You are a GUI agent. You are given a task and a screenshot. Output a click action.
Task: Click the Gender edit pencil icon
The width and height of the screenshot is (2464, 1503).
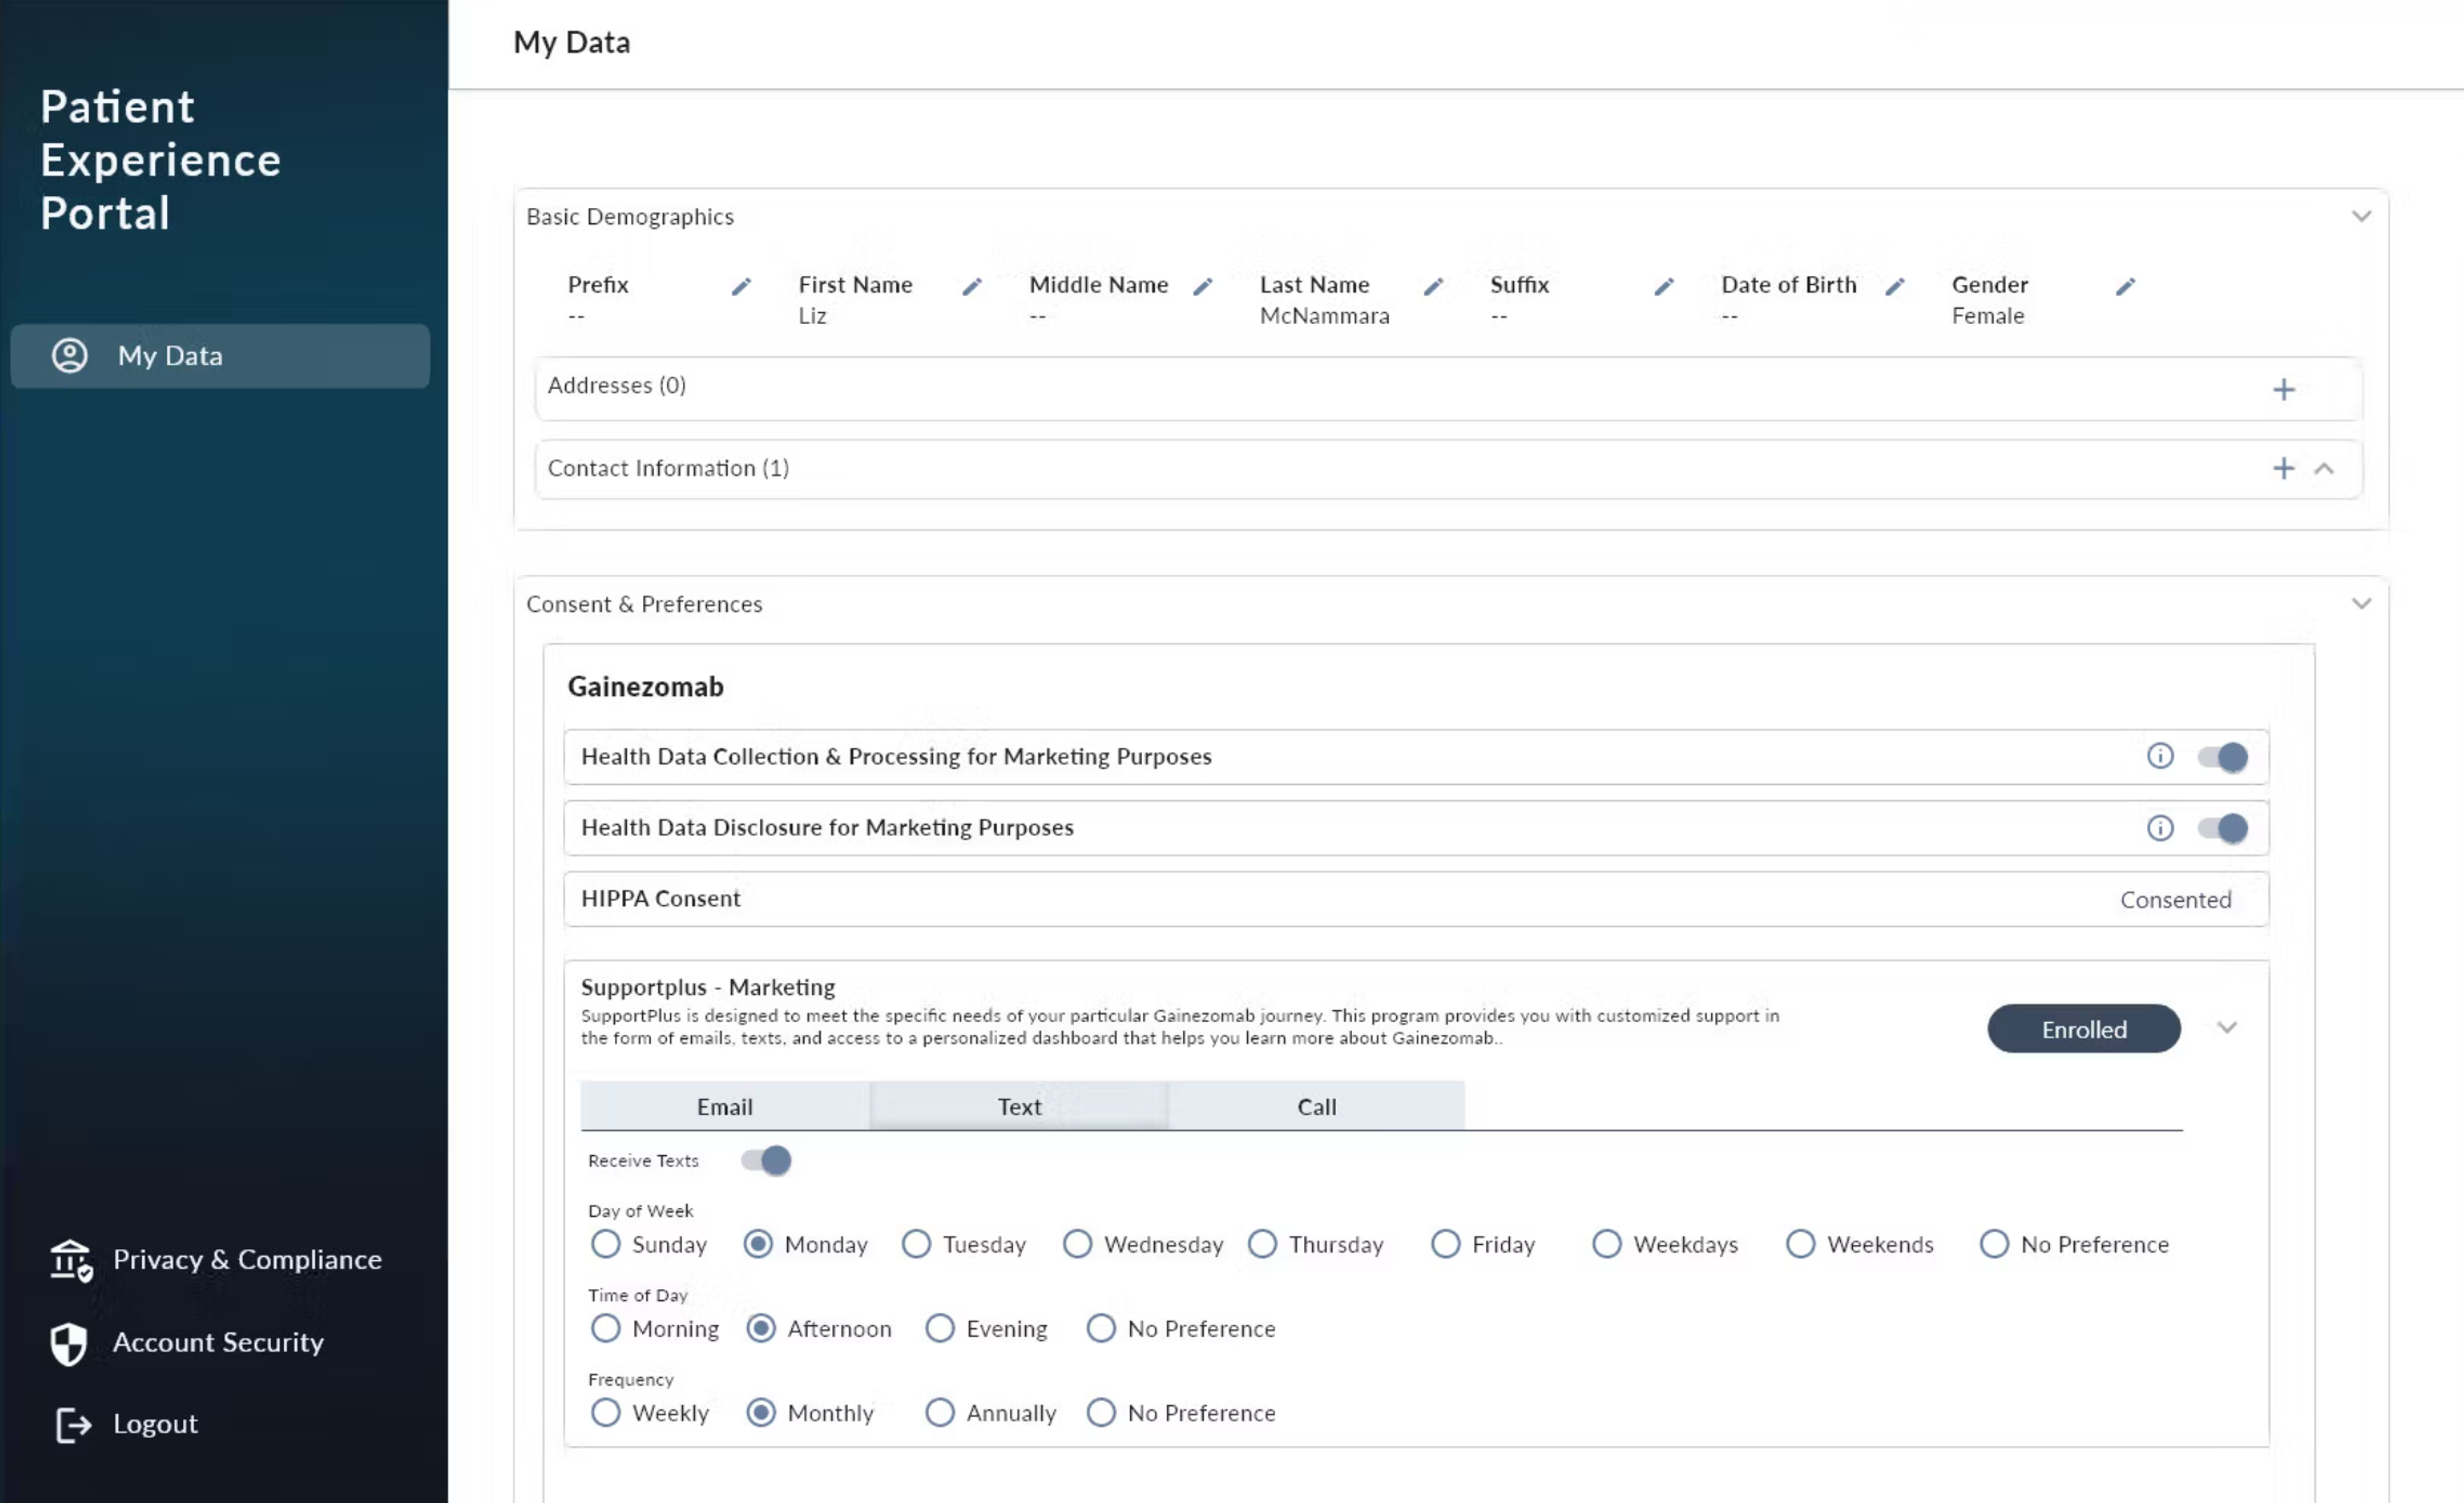(2125, 287)
